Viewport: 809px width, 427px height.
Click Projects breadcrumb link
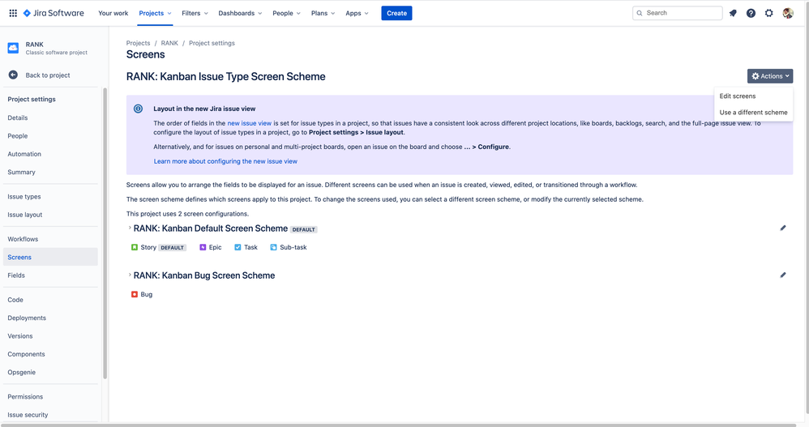(139, 43)
